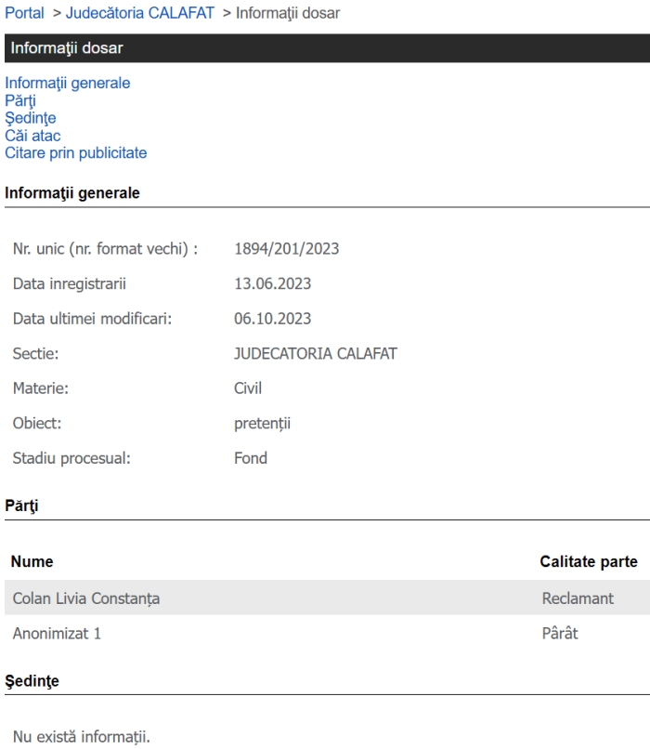The height and width of the screenshot is (749, 650).
Task: Jump to Şedinţe section link
Action: 30,118
